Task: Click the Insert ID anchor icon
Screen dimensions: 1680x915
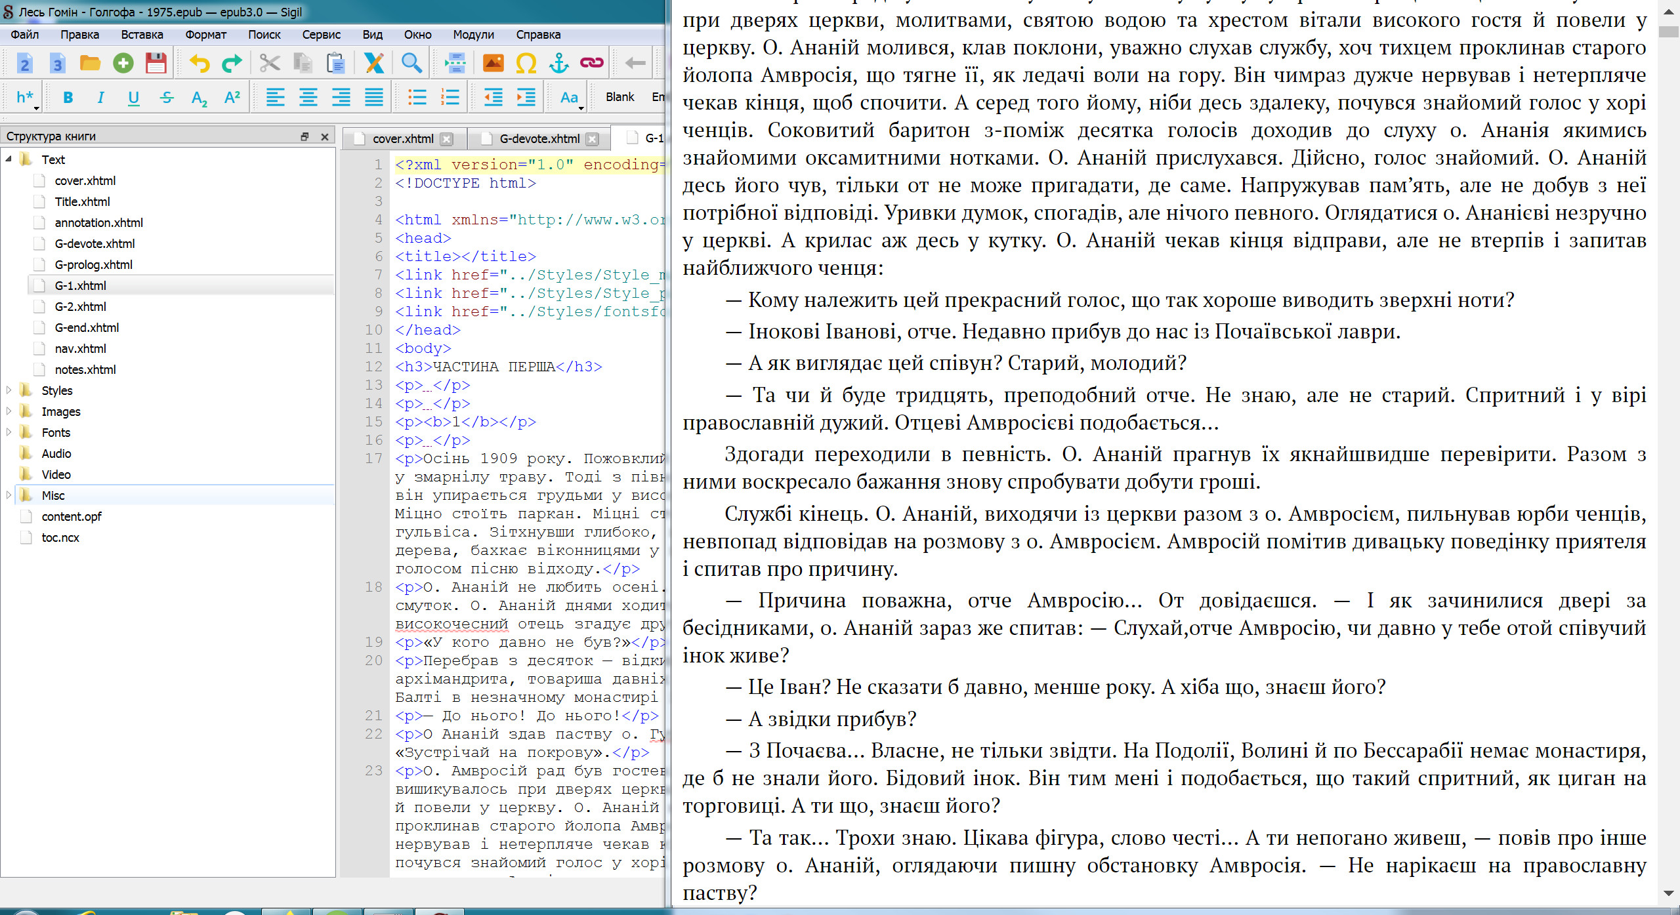Action: (x=558, y=63)
